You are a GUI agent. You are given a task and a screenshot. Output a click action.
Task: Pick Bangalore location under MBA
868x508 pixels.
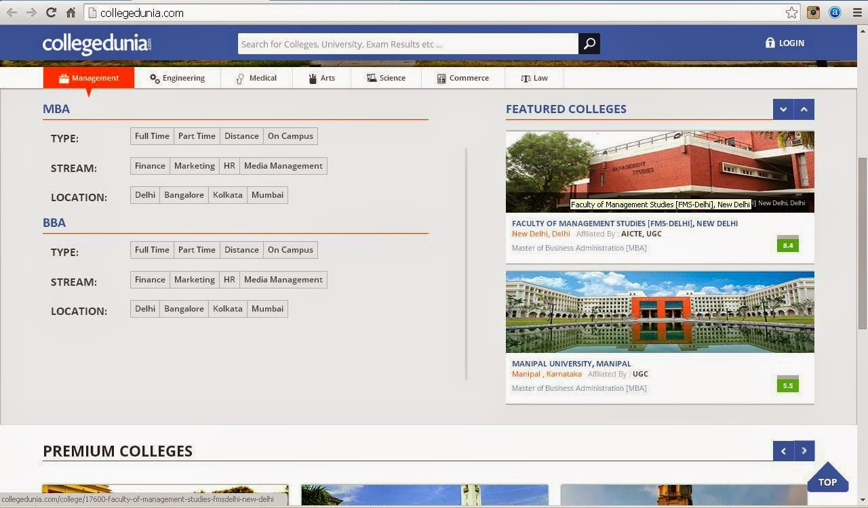[x=184, y=195]
